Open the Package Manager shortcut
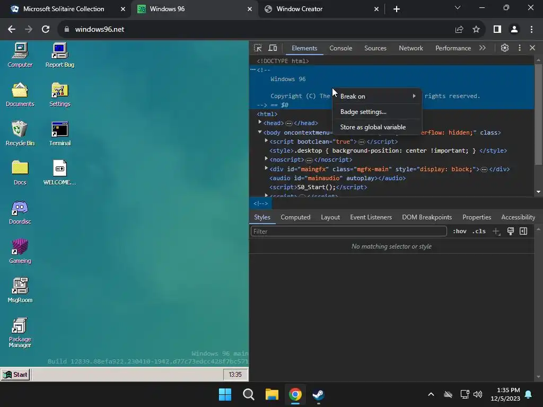 click(20, 333)
